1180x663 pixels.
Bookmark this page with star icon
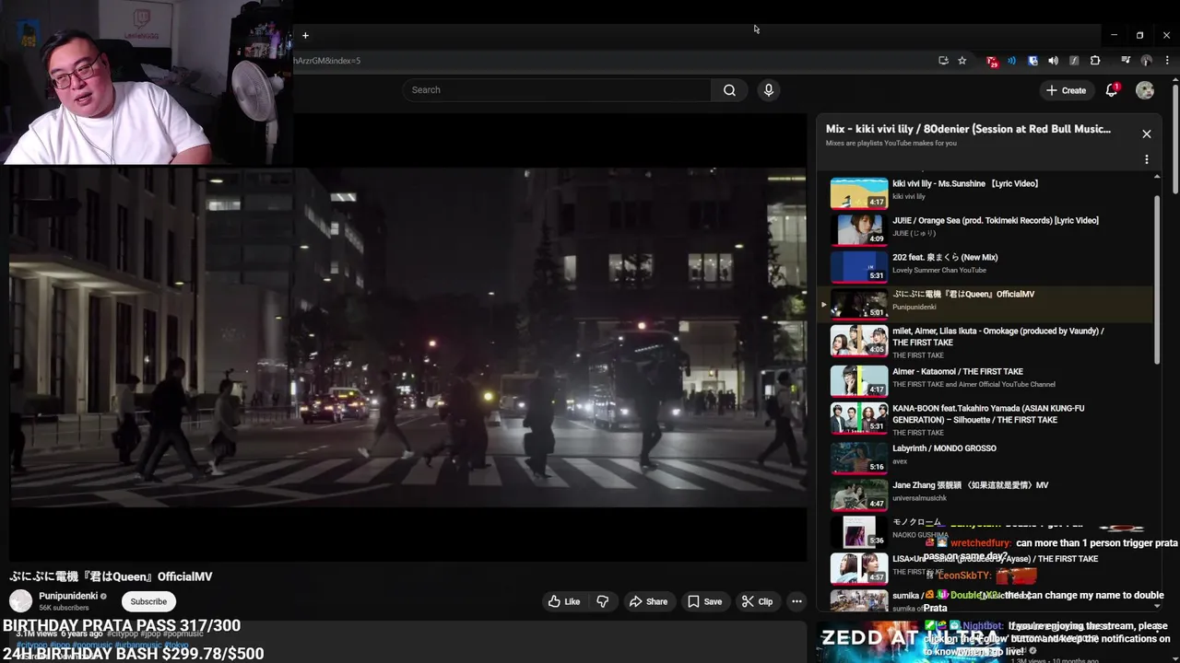click(x=962, y=61)
